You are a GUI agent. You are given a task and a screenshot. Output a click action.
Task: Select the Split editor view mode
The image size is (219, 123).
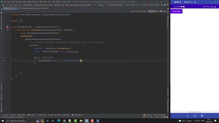tap(157, 11)
